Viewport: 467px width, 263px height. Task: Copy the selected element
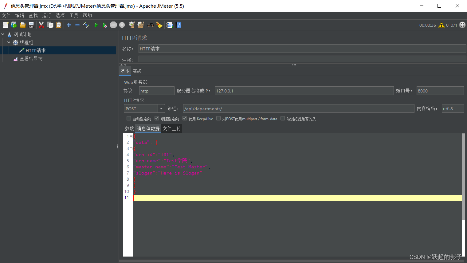point(50,25)
